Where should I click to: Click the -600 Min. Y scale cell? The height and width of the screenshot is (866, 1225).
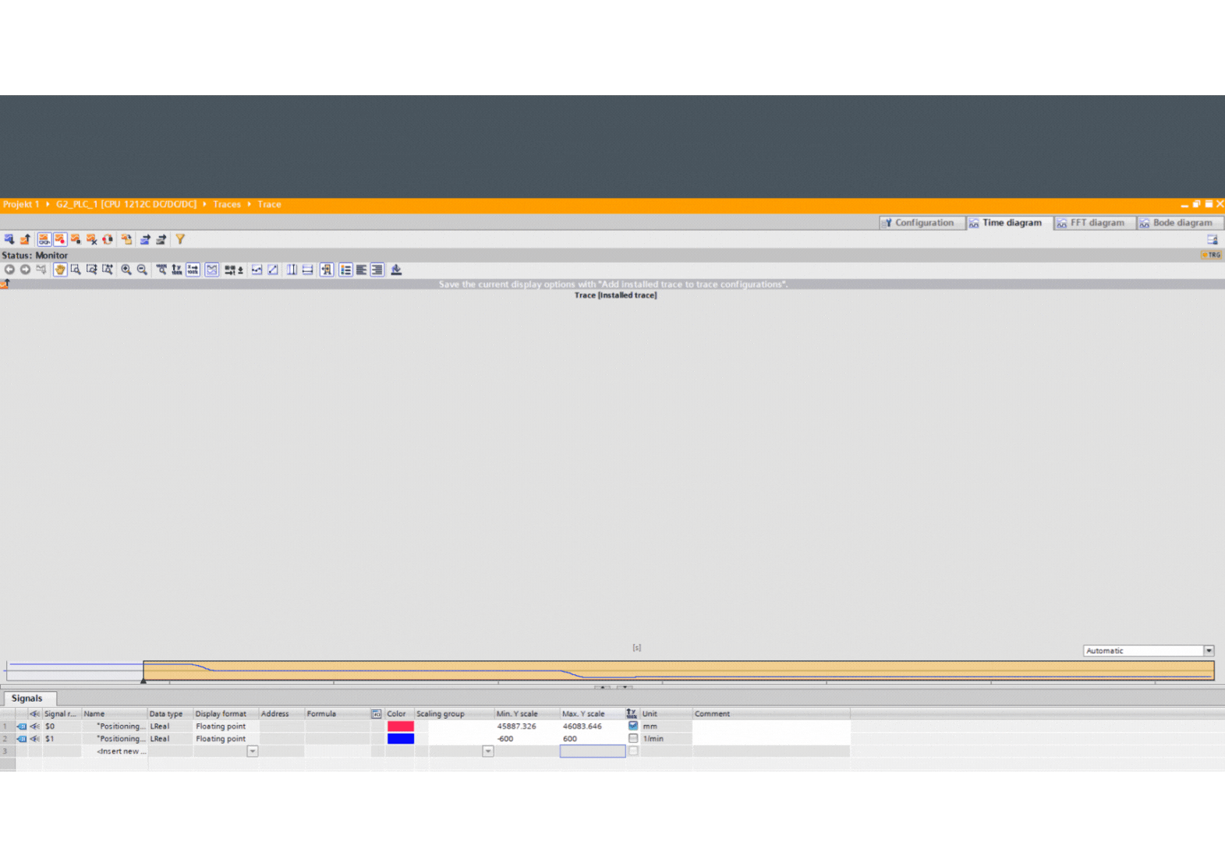527,739
